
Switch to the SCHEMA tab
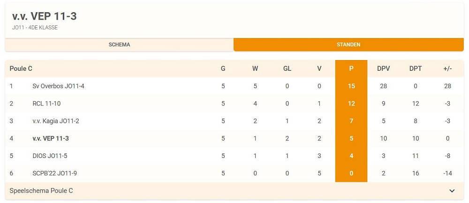[x=119, y=45]
